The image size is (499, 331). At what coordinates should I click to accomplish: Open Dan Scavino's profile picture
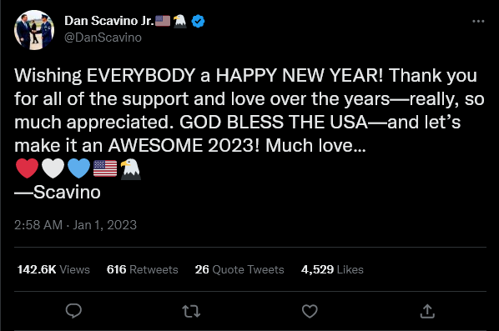tap(34, 30)
